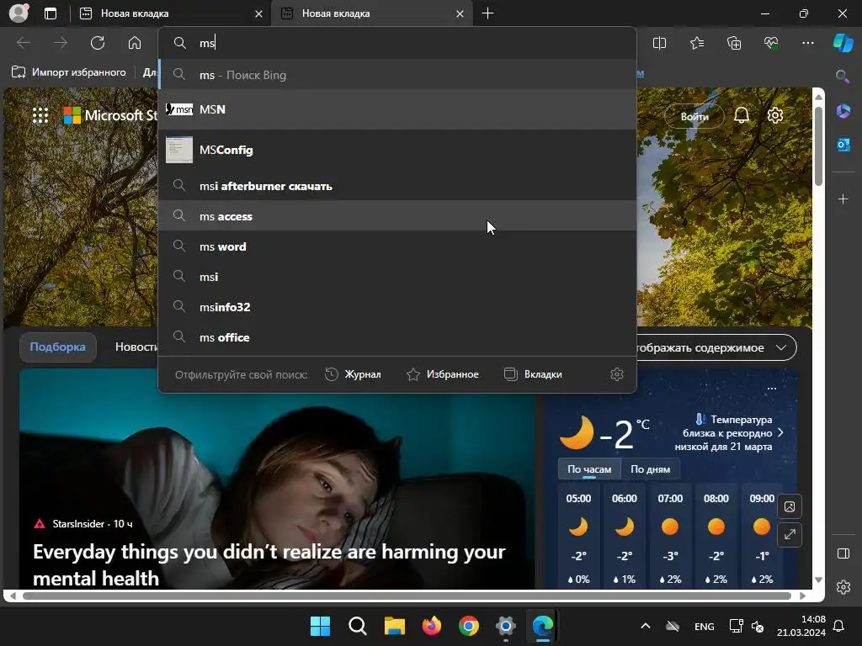Image resolution: width=862 pixels, height=646 pixels.
Task: Click Импорт избранного in favorites bar
Action: pyautogui.click(x=69, y=72)
